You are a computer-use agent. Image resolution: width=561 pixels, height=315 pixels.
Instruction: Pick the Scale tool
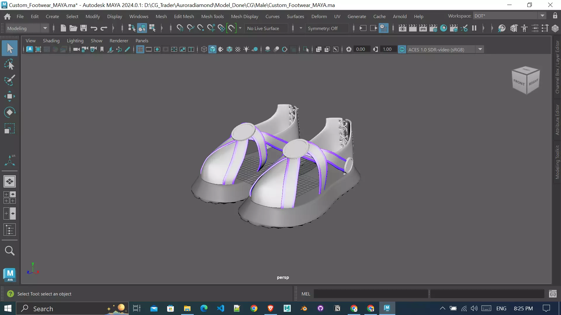(x=10, y=128)
